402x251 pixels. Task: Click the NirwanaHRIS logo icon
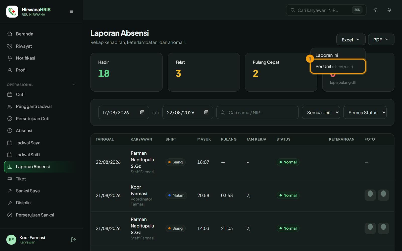coord(12,12)
